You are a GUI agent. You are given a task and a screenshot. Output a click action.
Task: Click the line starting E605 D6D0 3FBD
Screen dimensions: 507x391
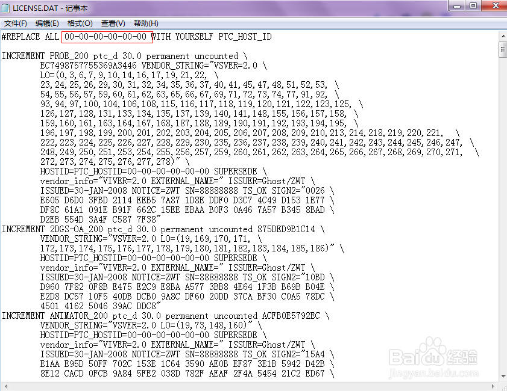pos(187,200)
